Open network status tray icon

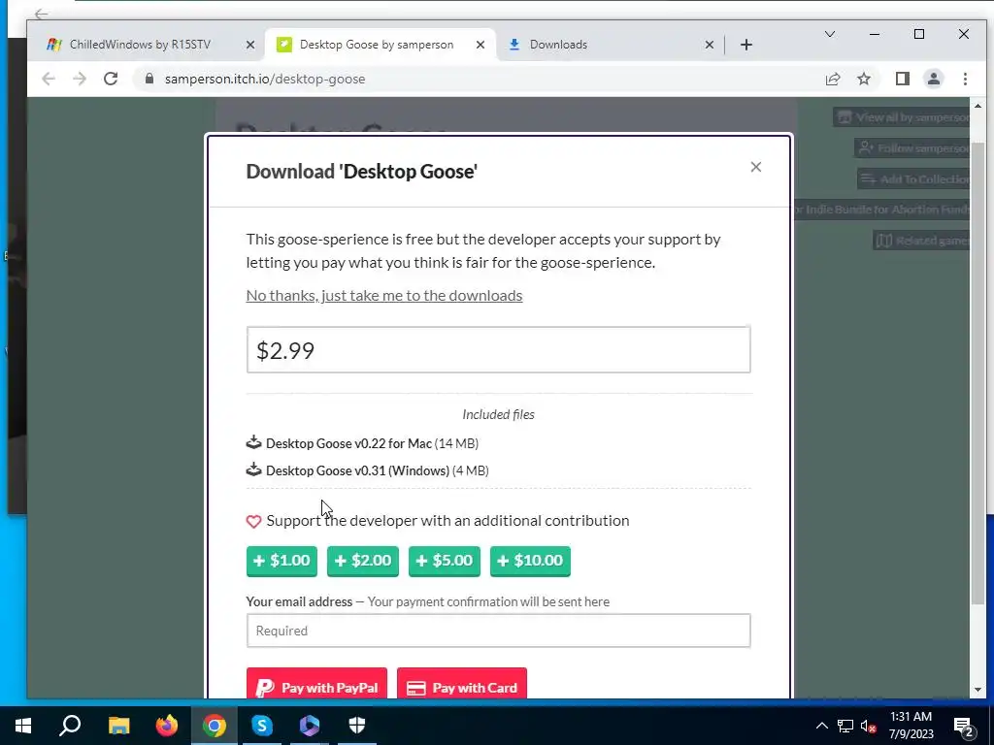[x=845, y=726]
